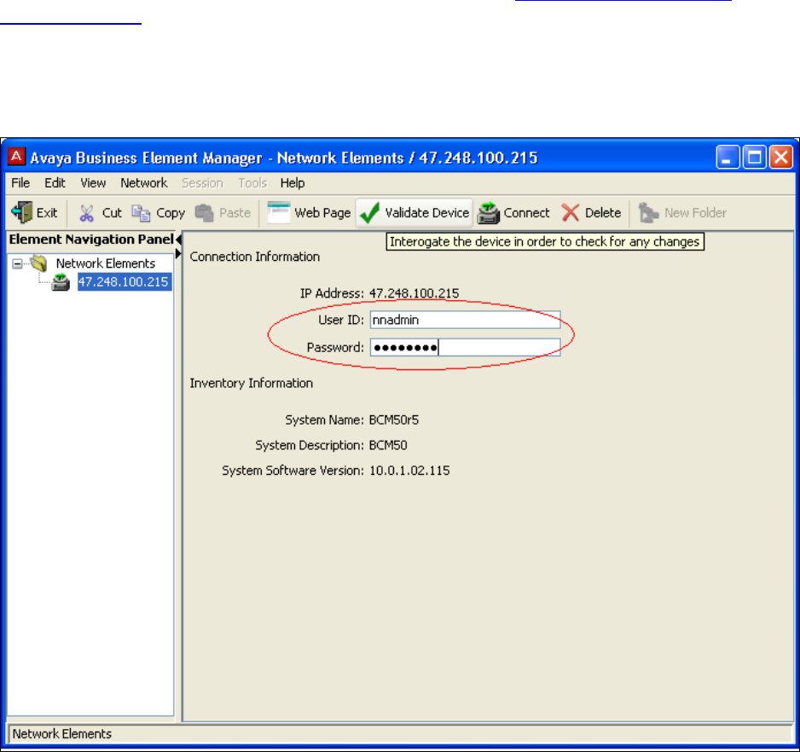
Task: Click the Delete label in toolbar
Action: [603, 213]
